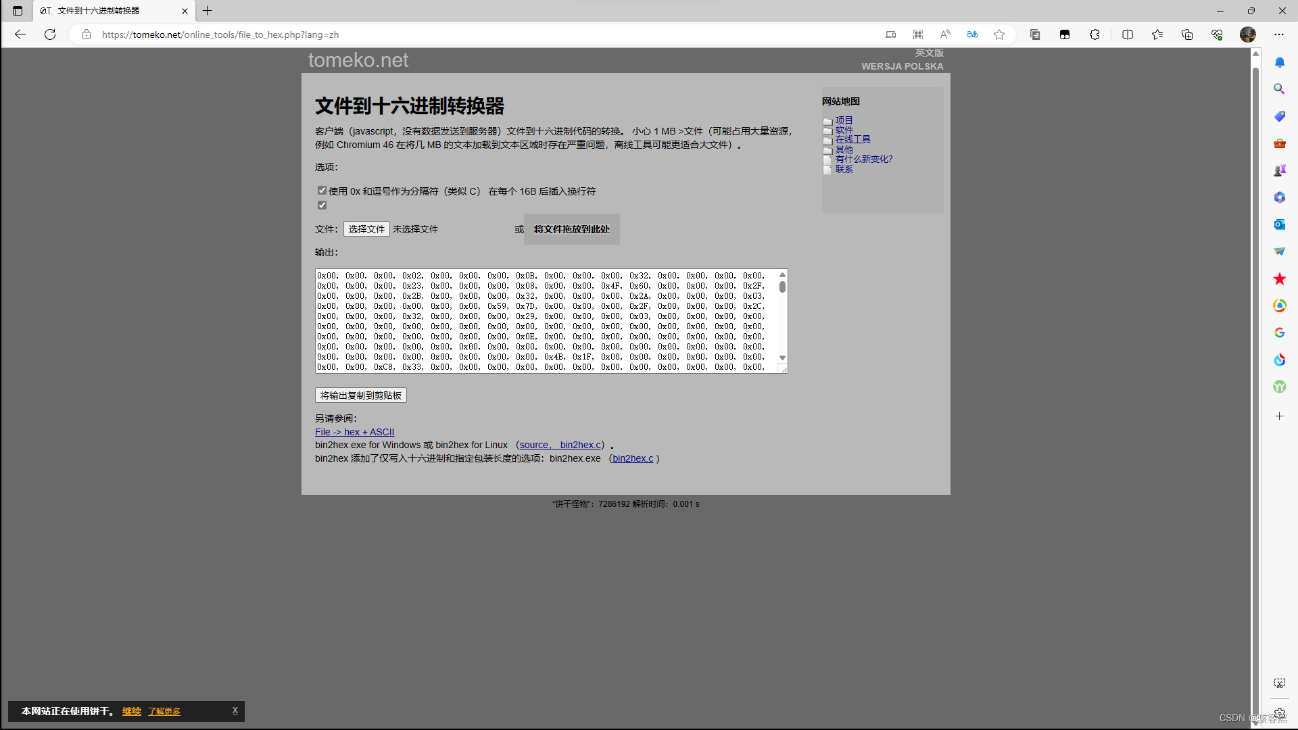Viewport: 1298px width, 730px height.
Task: Click the translate page icon in address bar
Action: click(972, 34)
